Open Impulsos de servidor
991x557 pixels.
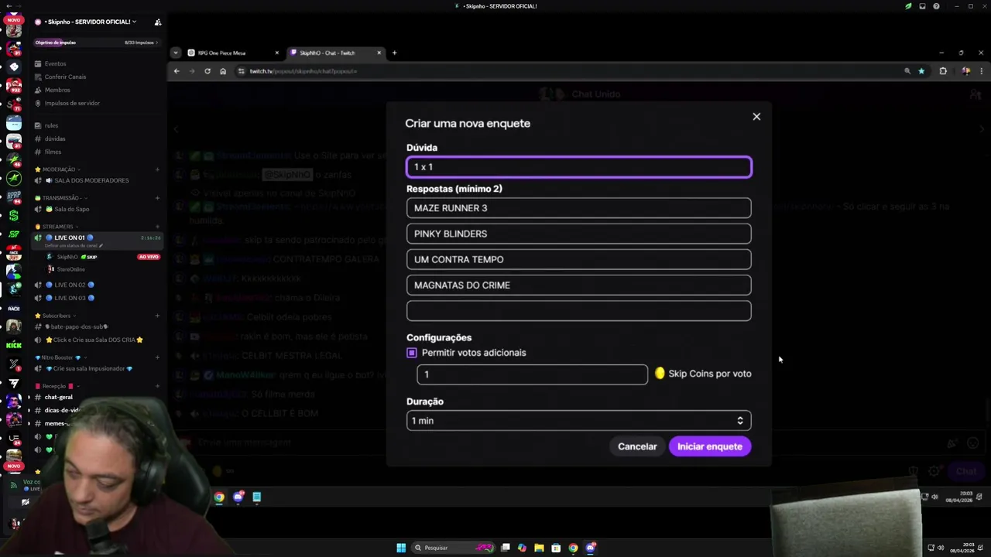click(72, 103)
